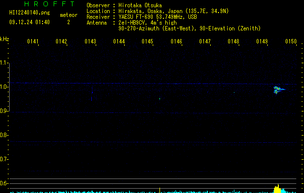The image size is (304, 193).
Task: Click the 1.1 frequency axis label
Action: coord(4,63)
